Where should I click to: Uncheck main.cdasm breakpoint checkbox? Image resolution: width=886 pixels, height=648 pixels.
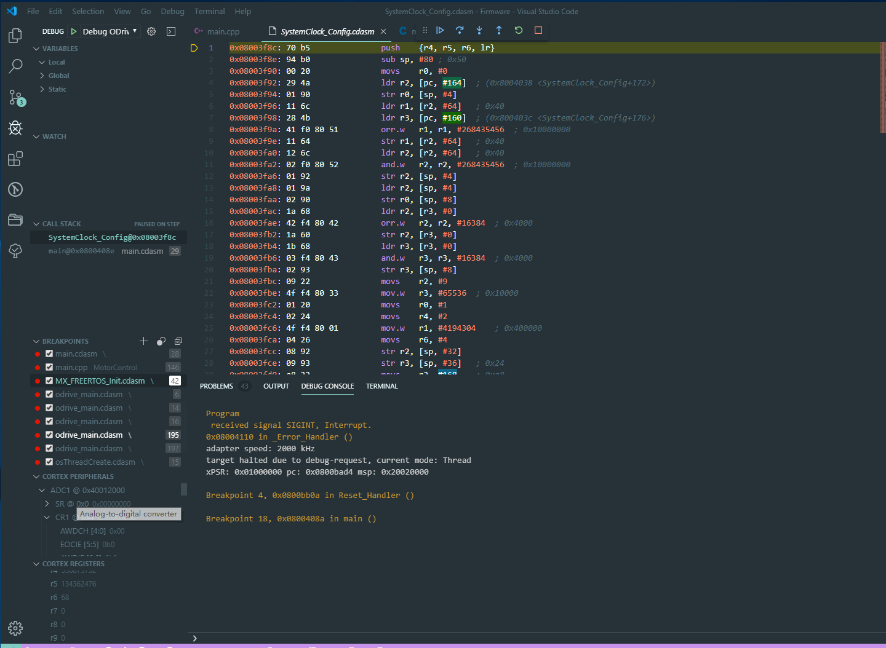point(49,354)
